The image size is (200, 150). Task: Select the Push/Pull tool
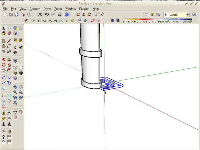[x=9, y=59]
